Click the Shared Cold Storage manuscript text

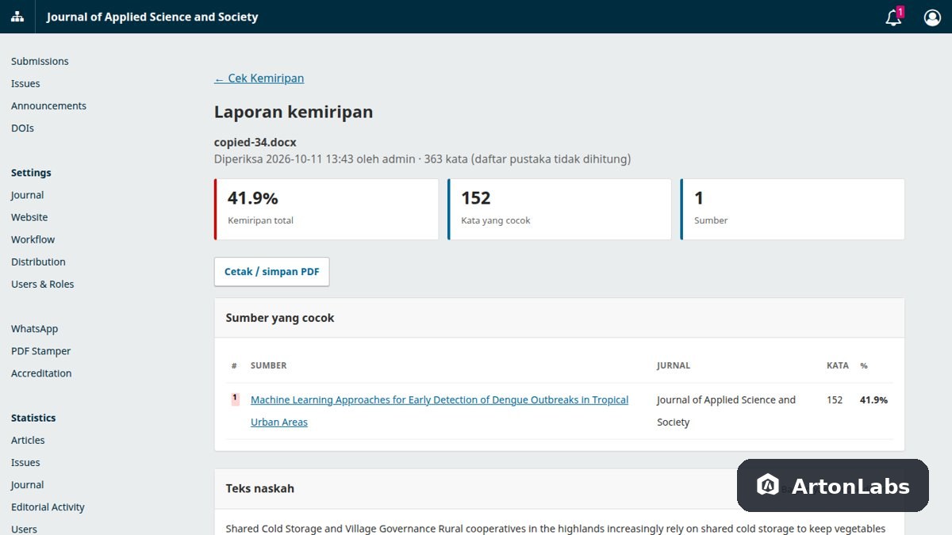[555, 529]
